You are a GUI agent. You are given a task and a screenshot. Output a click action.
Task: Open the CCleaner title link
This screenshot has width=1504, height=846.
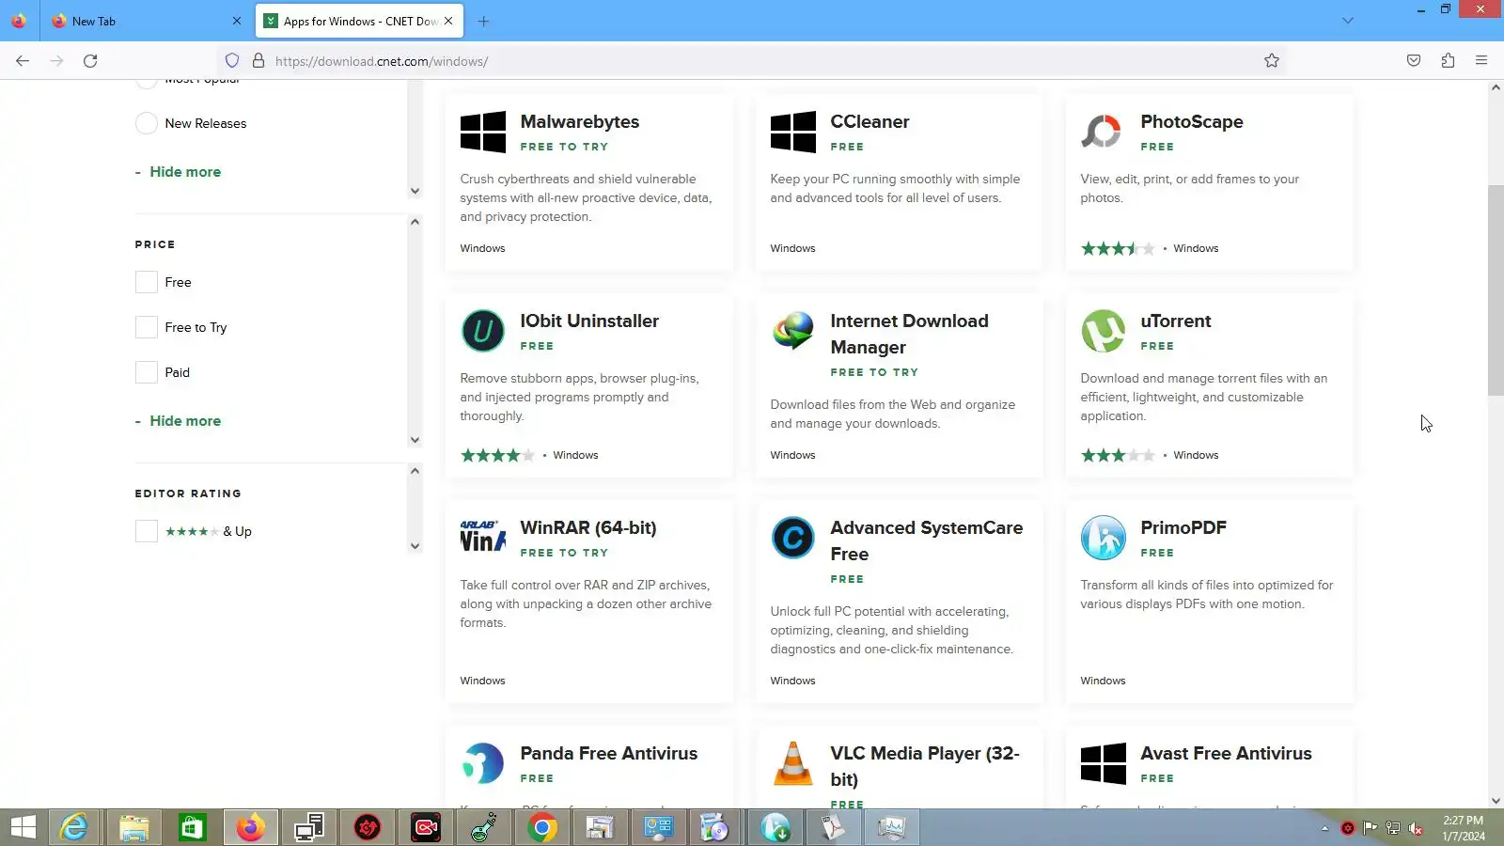pos(869,121)
